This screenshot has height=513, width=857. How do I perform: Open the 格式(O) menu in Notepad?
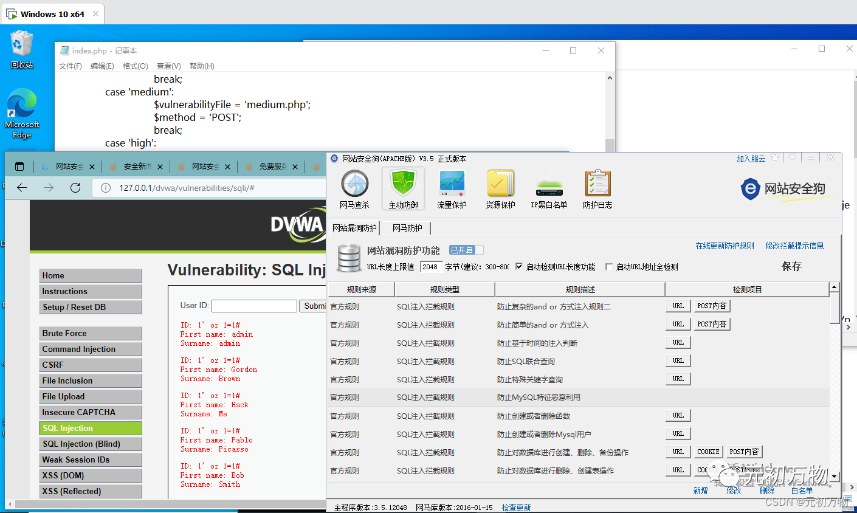coord(136,66)
